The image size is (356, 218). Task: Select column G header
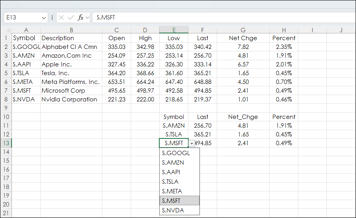243,30
